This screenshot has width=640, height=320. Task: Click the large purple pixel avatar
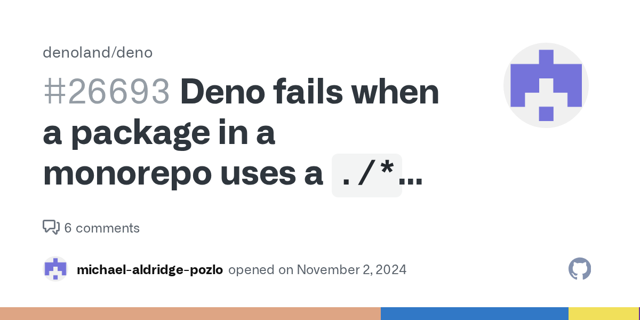pos(546,85)
